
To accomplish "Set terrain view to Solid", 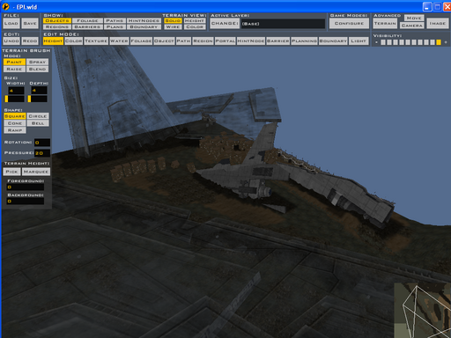I will [173, 21].
